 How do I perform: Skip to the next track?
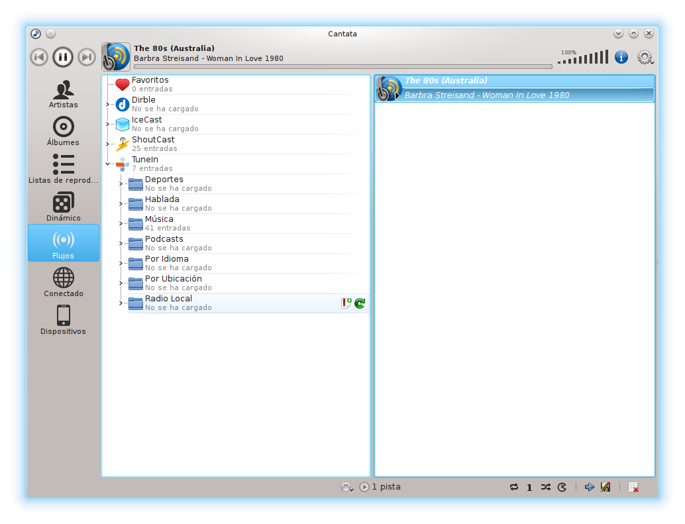coord(87,57)
